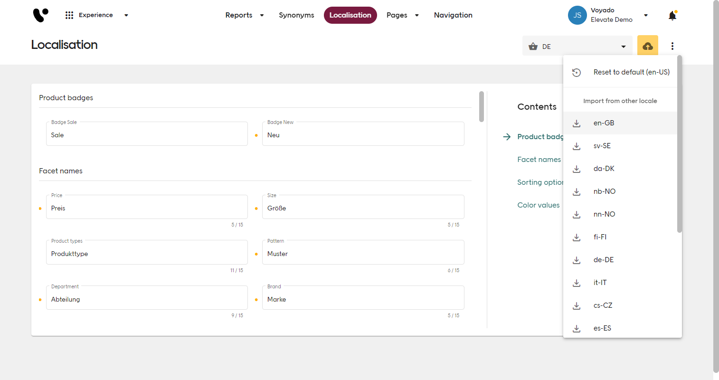The image size is (719, 380).
Task: Expand the Reports menu arrow
Action: [x=262, y=15]
